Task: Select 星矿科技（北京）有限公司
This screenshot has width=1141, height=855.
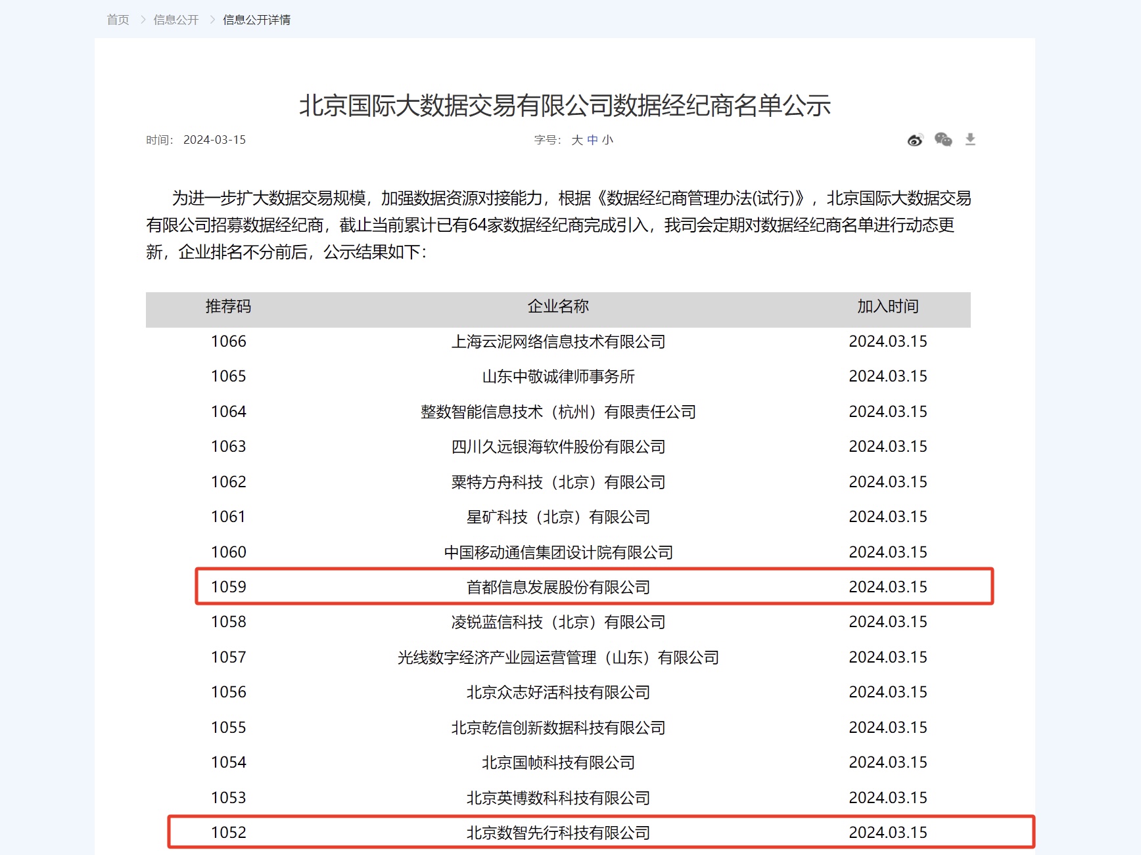Action: (558, 517)
